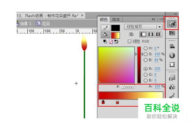Image resolution: width=195 pixels, height=130 pixels.
Task: Select the S saturation radio button
Action: pos(146,54)
